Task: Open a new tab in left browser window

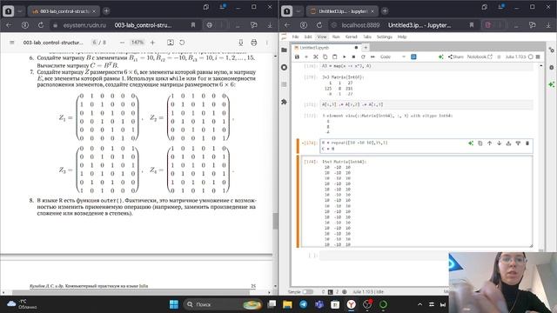Action: (x=106, y=11)
